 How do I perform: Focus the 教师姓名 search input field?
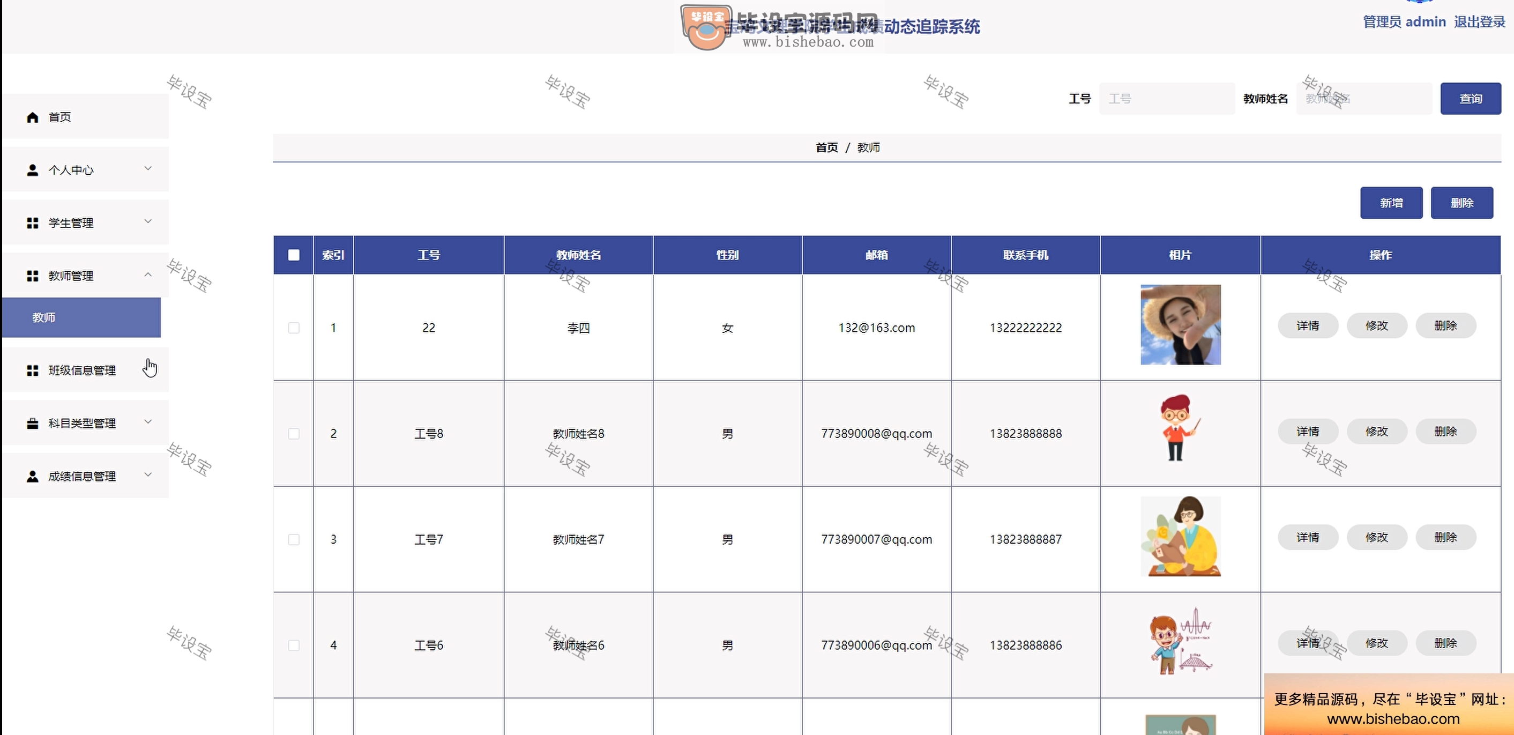(x=1364, y=99)
